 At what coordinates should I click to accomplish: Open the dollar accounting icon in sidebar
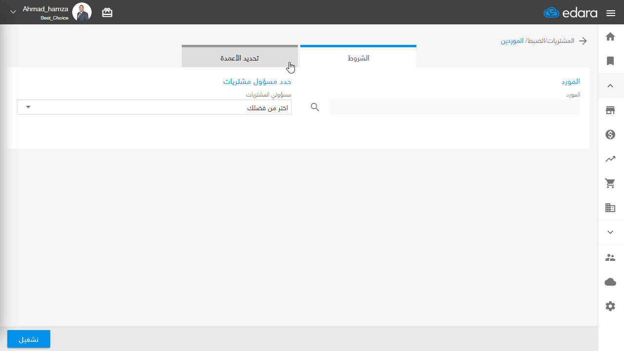(x=610, y=135)
